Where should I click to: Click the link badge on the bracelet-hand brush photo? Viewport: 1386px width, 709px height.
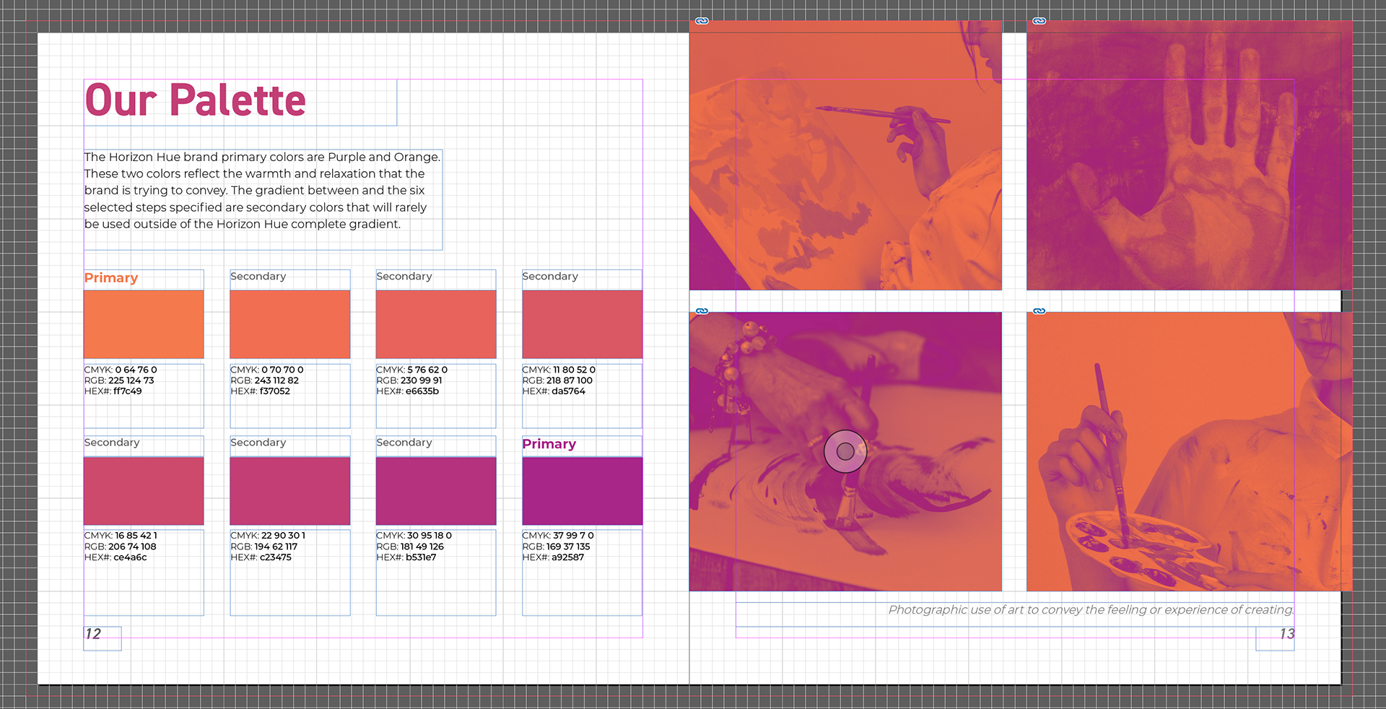(x=702, y=311)
